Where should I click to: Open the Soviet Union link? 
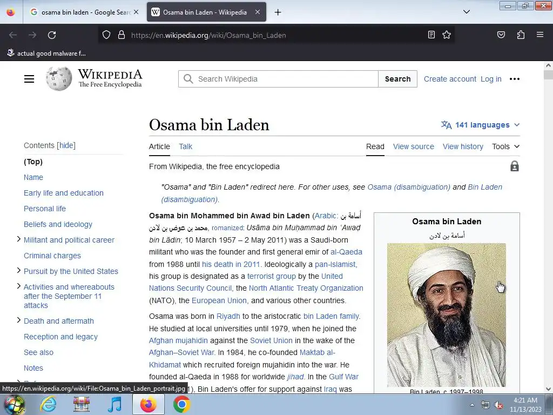(271, 340)
